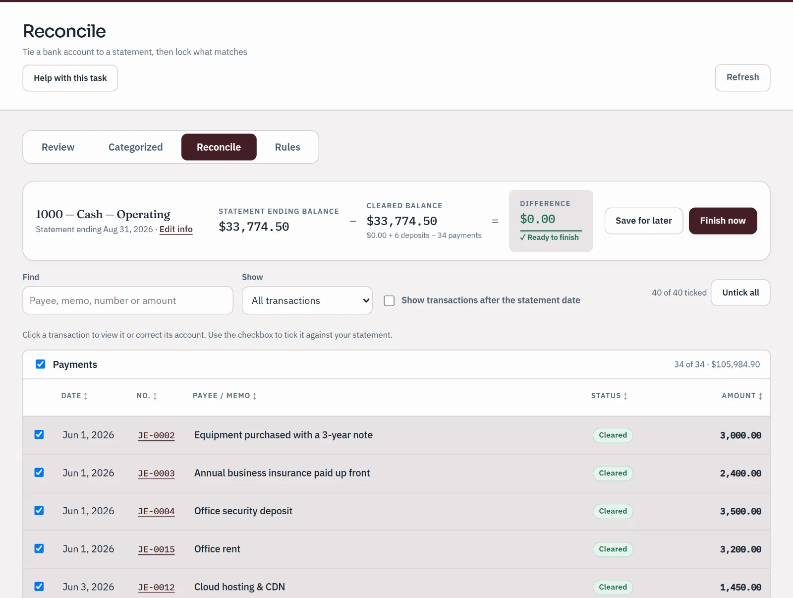
Task: Open the Edit info link
Action: pos(176,229)
